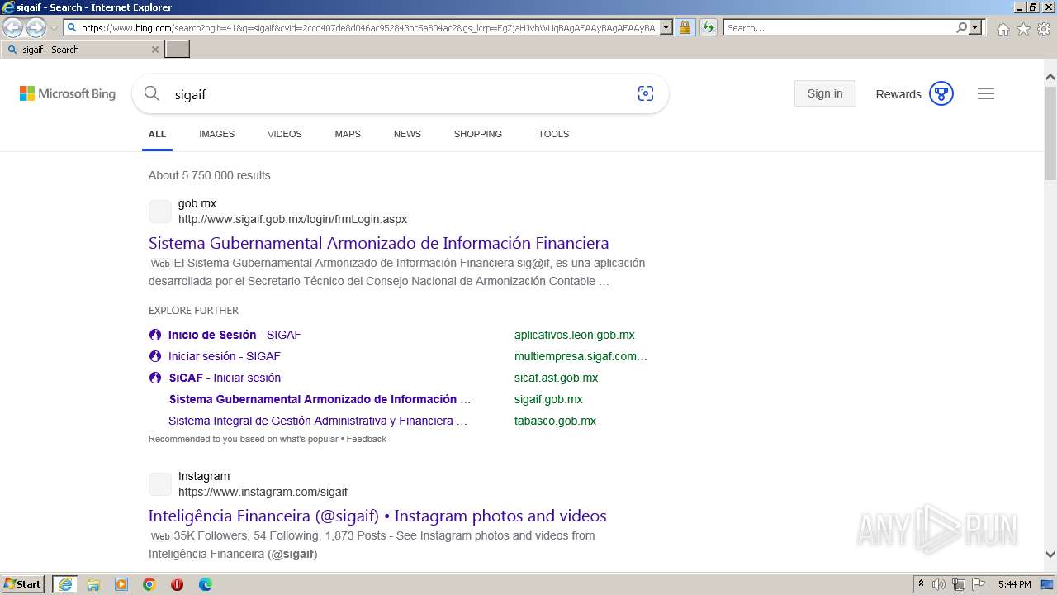Screen dimensions: 1057x595
Task: Click the Instagram result favicon
Action: pyautogui.click(x=160, y=484)
